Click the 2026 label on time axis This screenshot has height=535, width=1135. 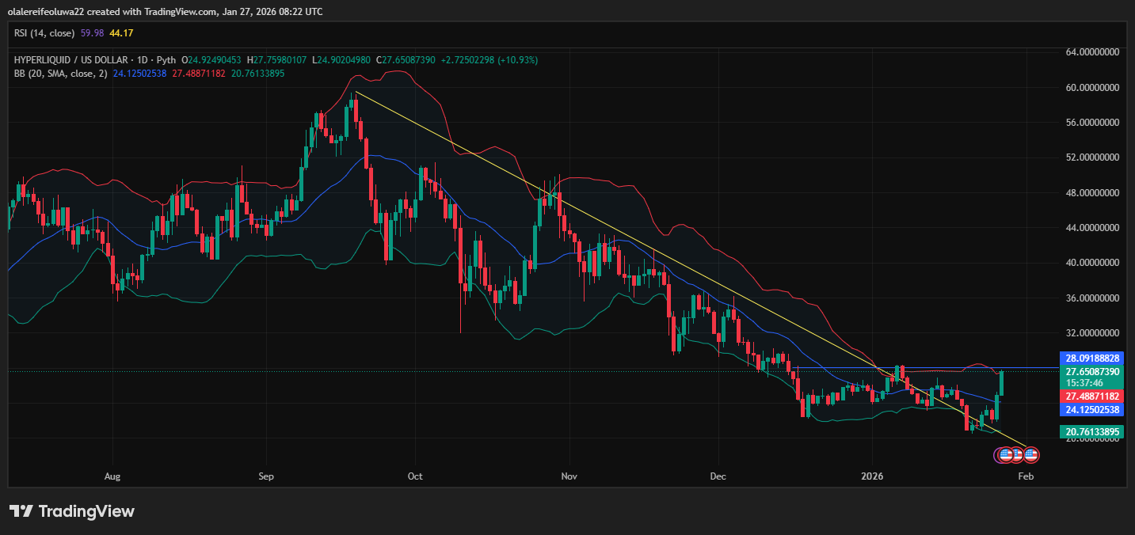pyautogui.click(x=871, y=476)
